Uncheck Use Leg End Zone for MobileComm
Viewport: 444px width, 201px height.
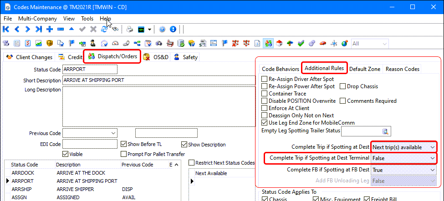[x=265, y=123]
